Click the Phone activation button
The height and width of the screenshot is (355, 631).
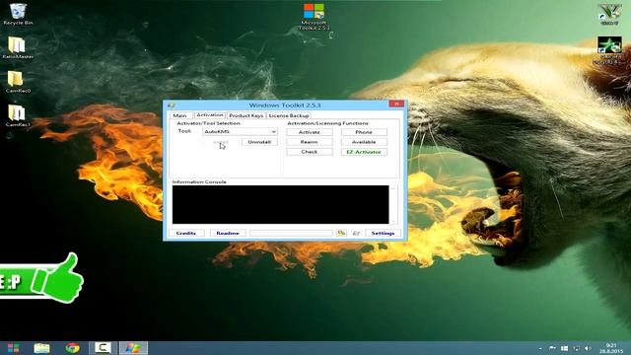coord(364,132)
